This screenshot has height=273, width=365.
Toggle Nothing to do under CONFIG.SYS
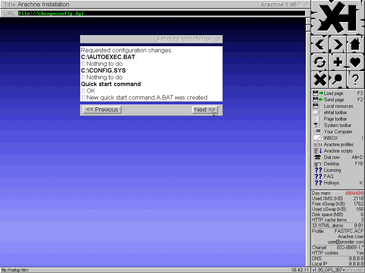83,77
